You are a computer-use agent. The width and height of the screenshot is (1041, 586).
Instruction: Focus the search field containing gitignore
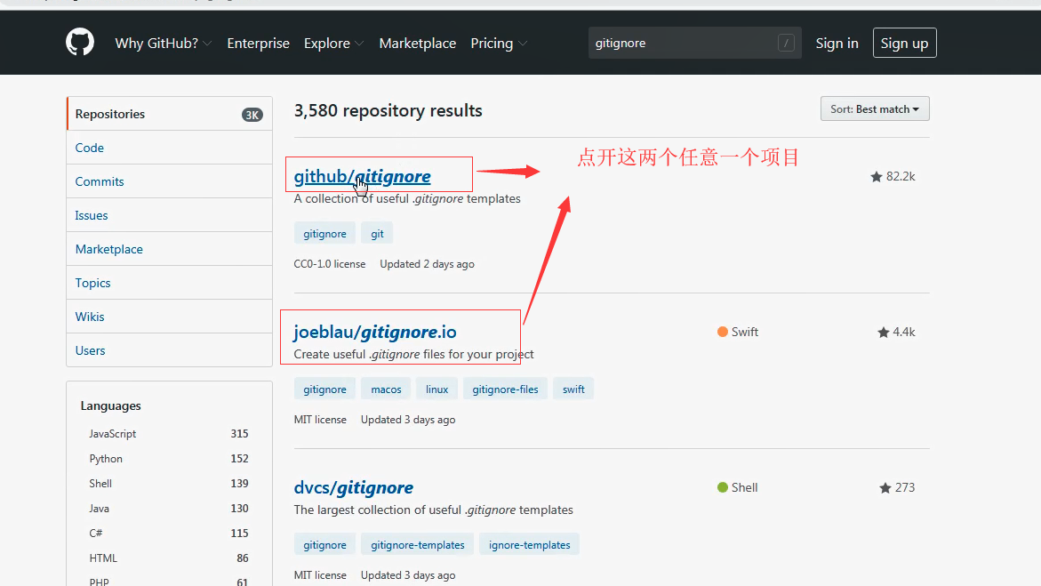point(694,44)
